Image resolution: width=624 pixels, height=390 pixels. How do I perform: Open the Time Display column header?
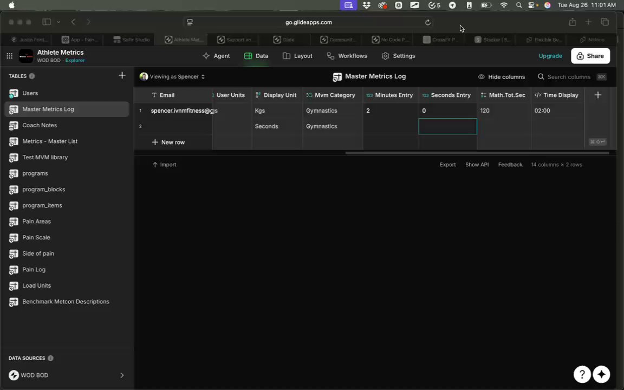click(x=557, y=95)
